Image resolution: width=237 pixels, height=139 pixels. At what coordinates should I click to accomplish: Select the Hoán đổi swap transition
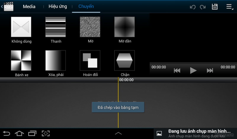pyautogui.click(x=90, y=60)
